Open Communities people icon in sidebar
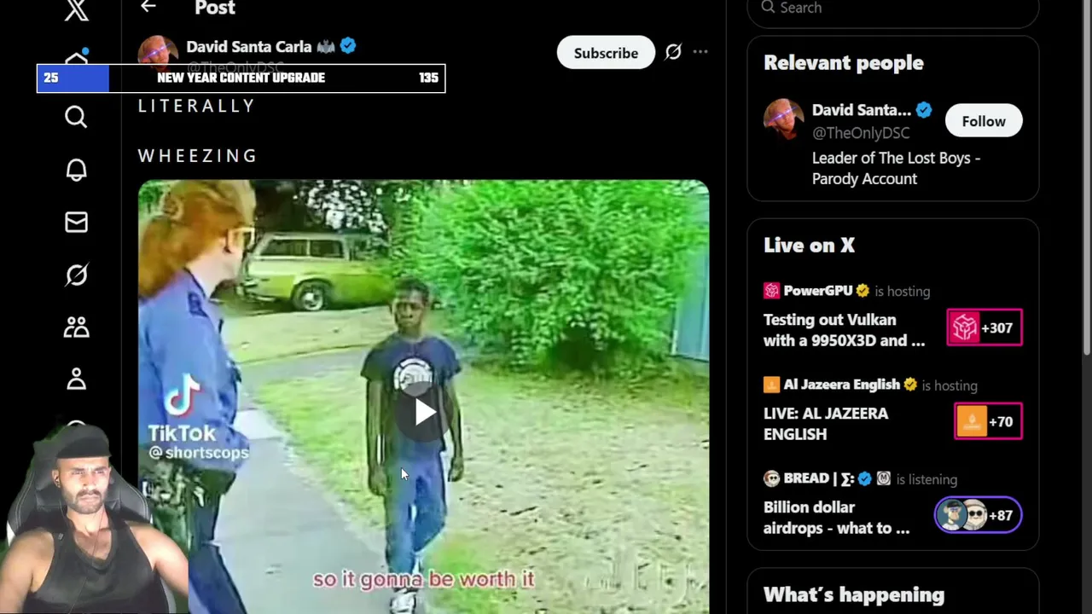 76,327
